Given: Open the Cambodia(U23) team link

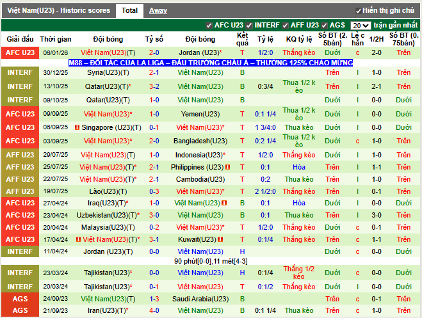Looking at the screenshot, I should pos(200,179).
